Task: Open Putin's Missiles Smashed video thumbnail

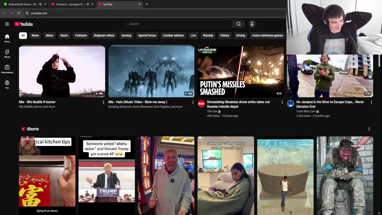Action: (241, 72)
